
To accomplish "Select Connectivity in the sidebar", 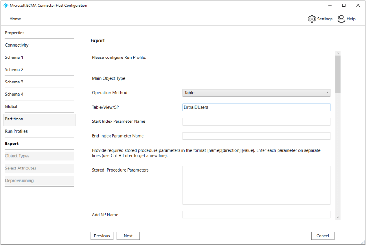I will (x=16, y=45).
